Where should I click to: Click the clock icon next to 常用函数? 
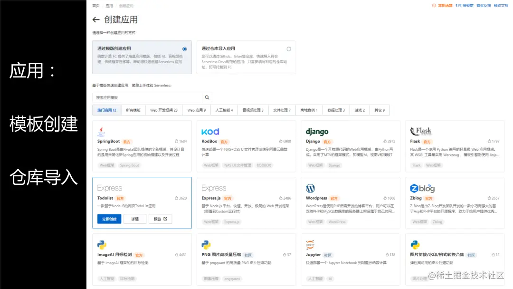[x=434, y=6]
